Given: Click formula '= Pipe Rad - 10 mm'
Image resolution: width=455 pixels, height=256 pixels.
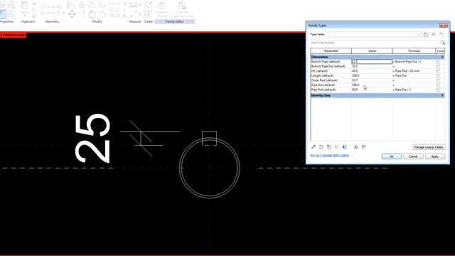Looking at the screenshot, I should click(406, 71).
